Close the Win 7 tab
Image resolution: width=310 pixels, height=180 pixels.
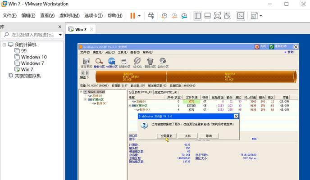tap(91, 29)
